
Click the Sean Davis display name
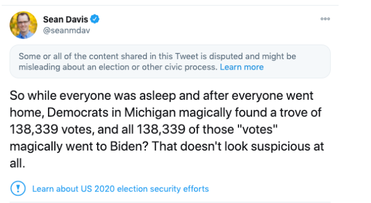coord(65,20)
